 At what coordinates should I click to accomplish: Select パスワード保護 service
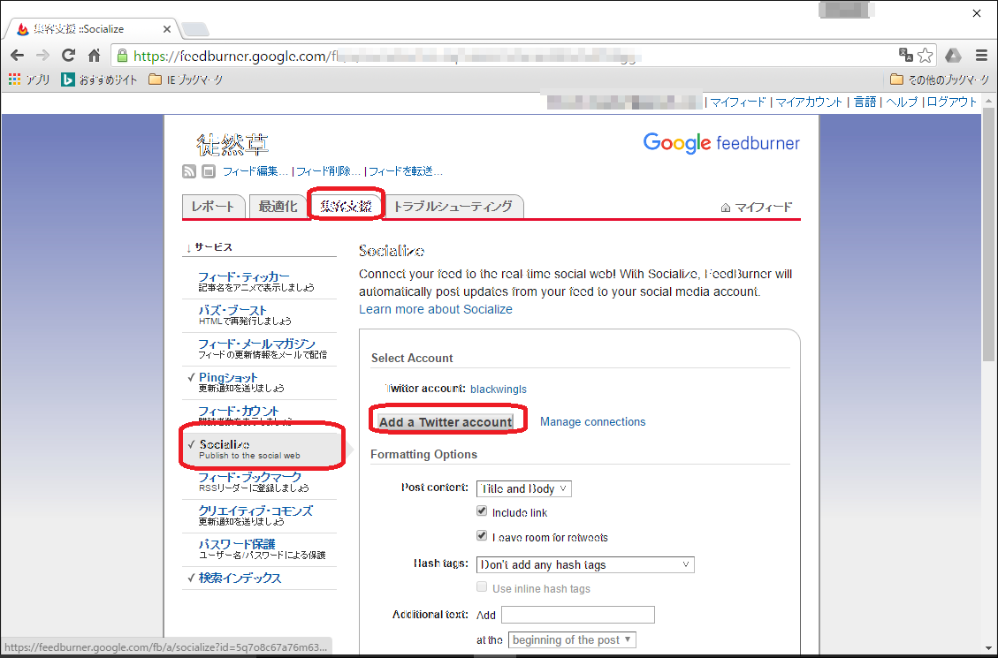click(x=237, y=544)
